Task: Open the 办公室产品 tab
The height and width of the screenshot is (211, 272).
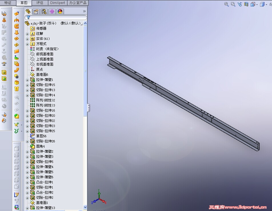Action: (78, 3)
